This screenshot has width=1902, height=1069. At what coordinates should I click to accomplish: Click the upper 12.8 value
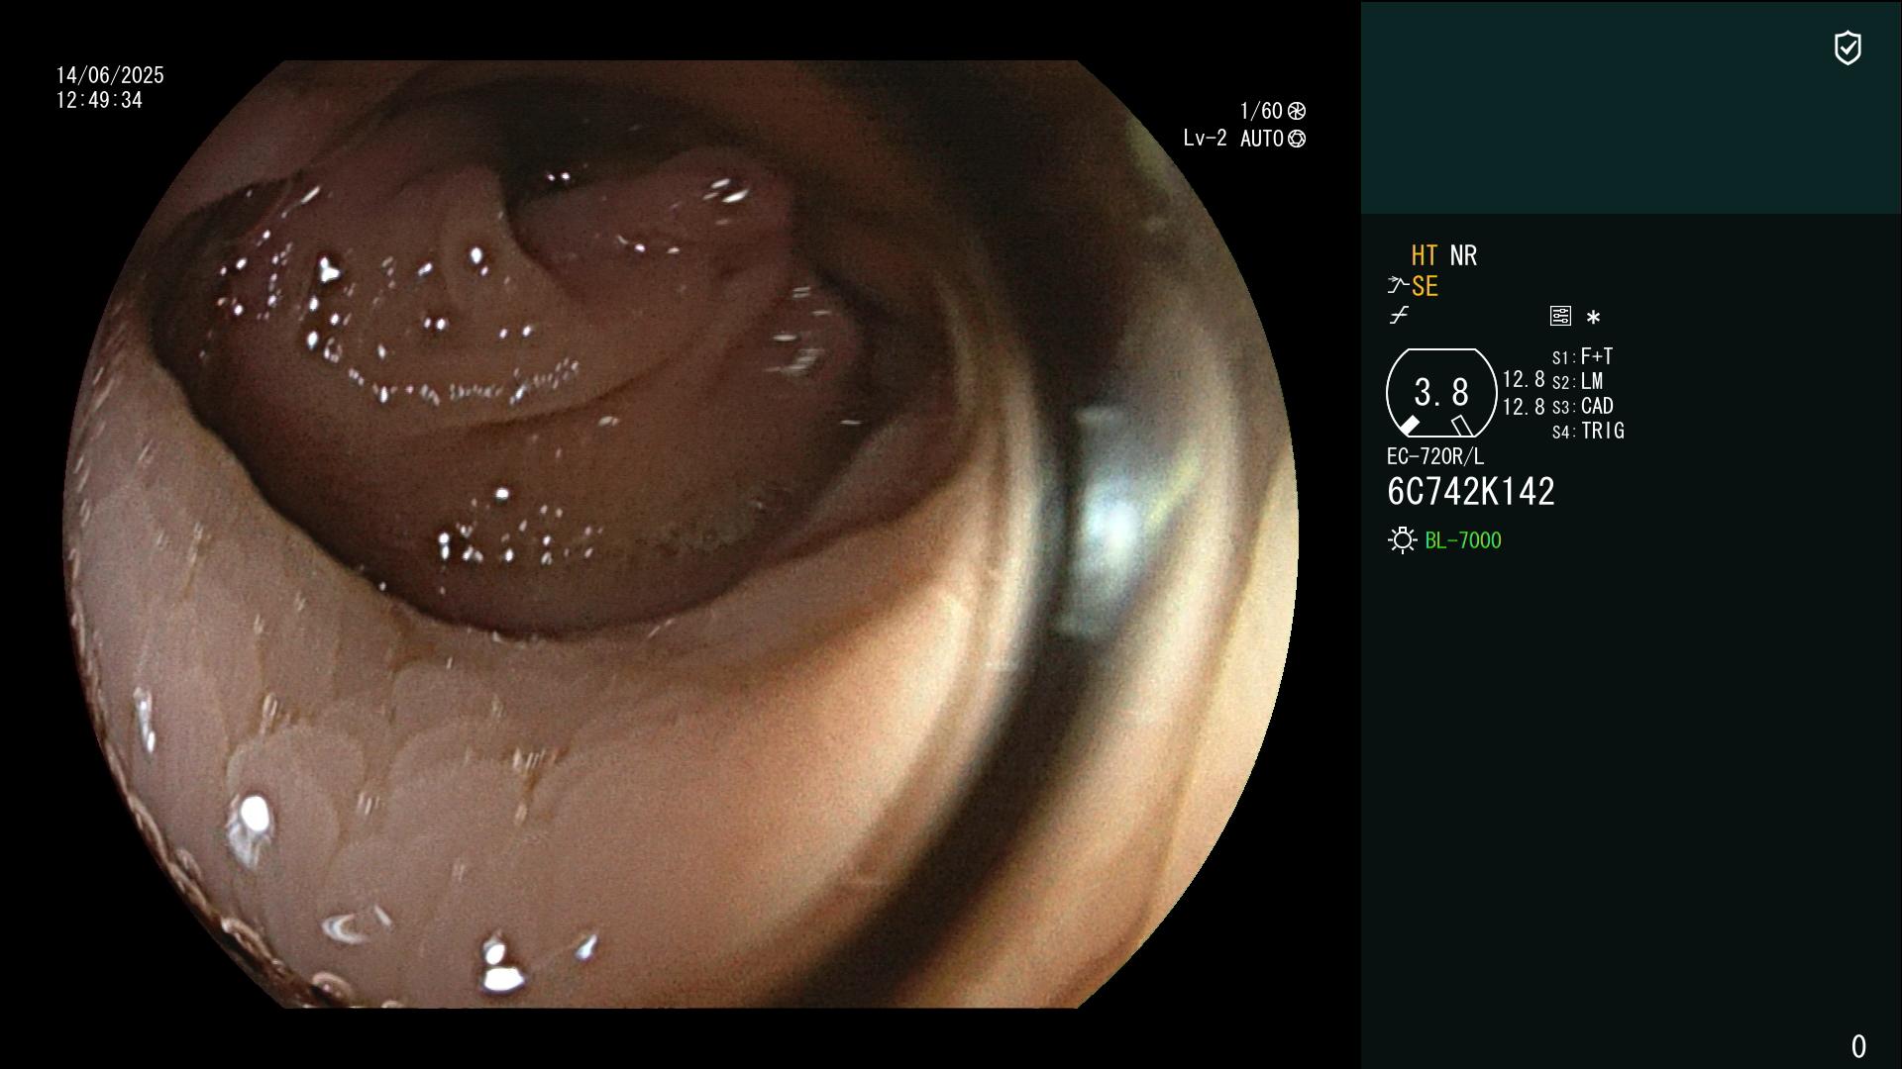(x=1524, y=379)
